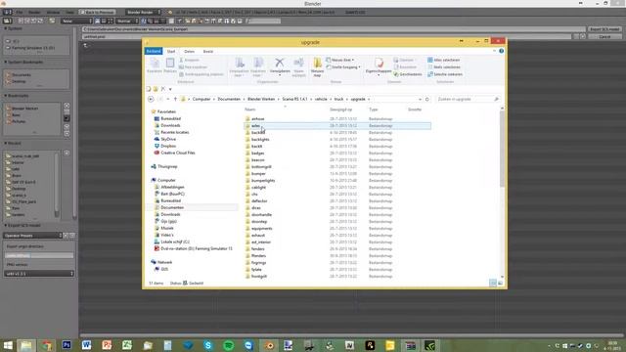Screen dimensions: 626x352
Task: Click Back to Previous button in Blender
Action: [97, 13]
